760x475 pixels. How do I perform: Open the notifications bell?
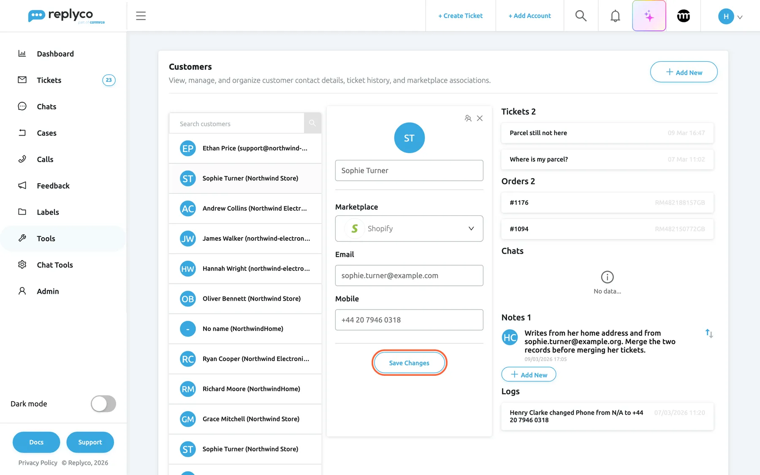pos(615,16)
